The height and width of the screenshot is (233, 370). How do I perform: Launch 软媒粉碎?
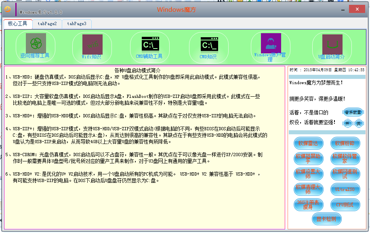(345, 143)
